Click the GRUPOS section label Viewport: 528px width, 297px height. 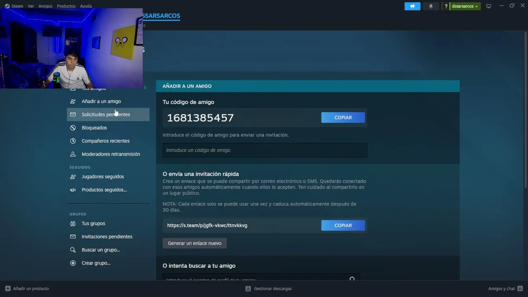[x=78, y=214]
